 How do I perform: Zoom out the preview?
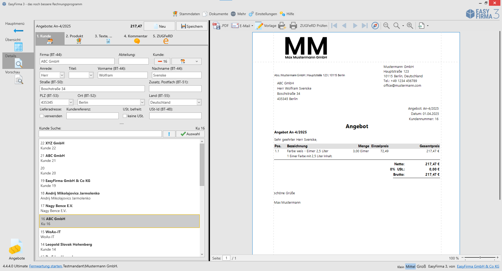click(x=386, y=26)
